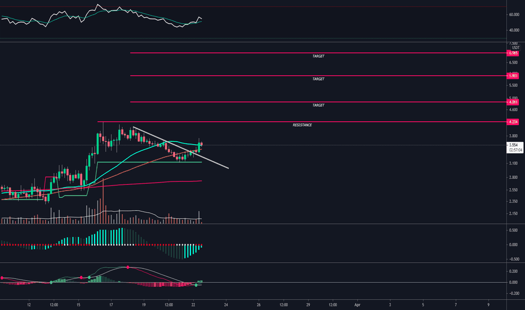Click the 4.600 price axis value
The width and height of the screenshot is (525, 310).
[513, 109]
